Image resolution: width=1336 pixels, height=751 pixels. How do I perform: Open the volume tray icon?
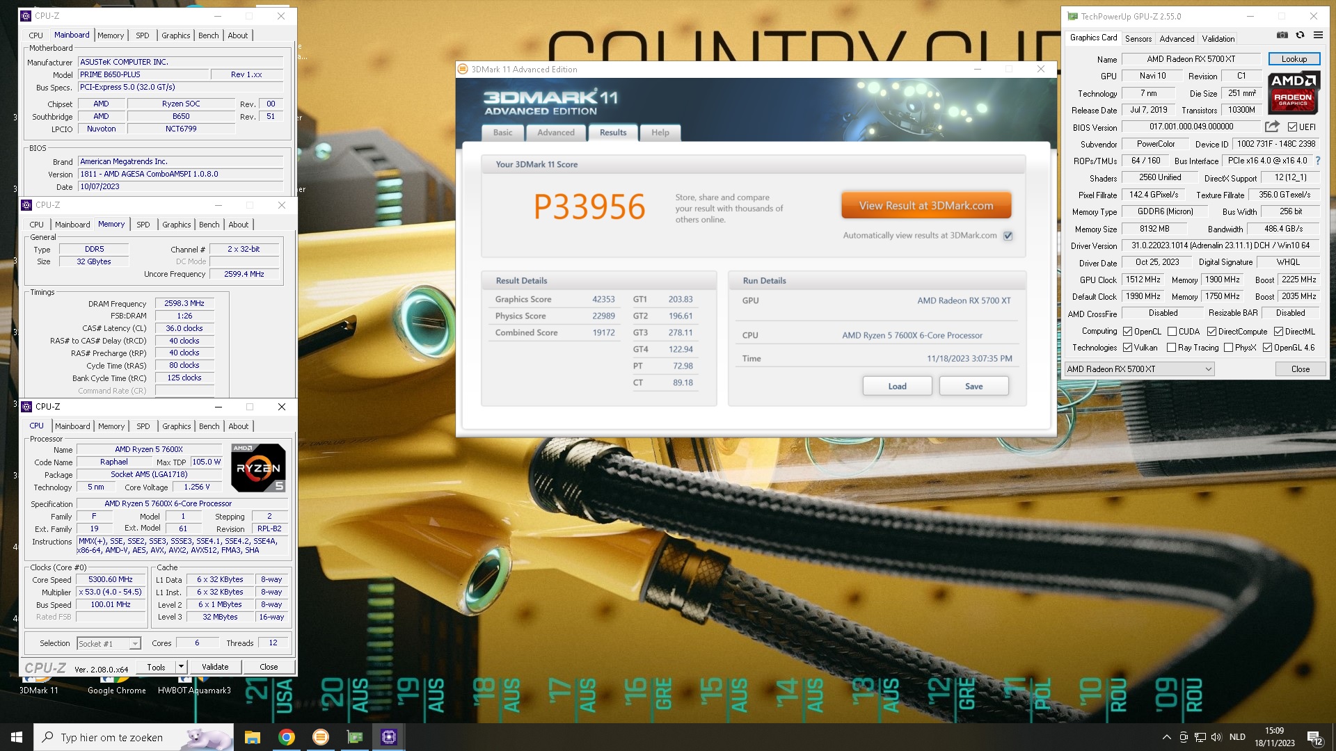pos(1216,737)
